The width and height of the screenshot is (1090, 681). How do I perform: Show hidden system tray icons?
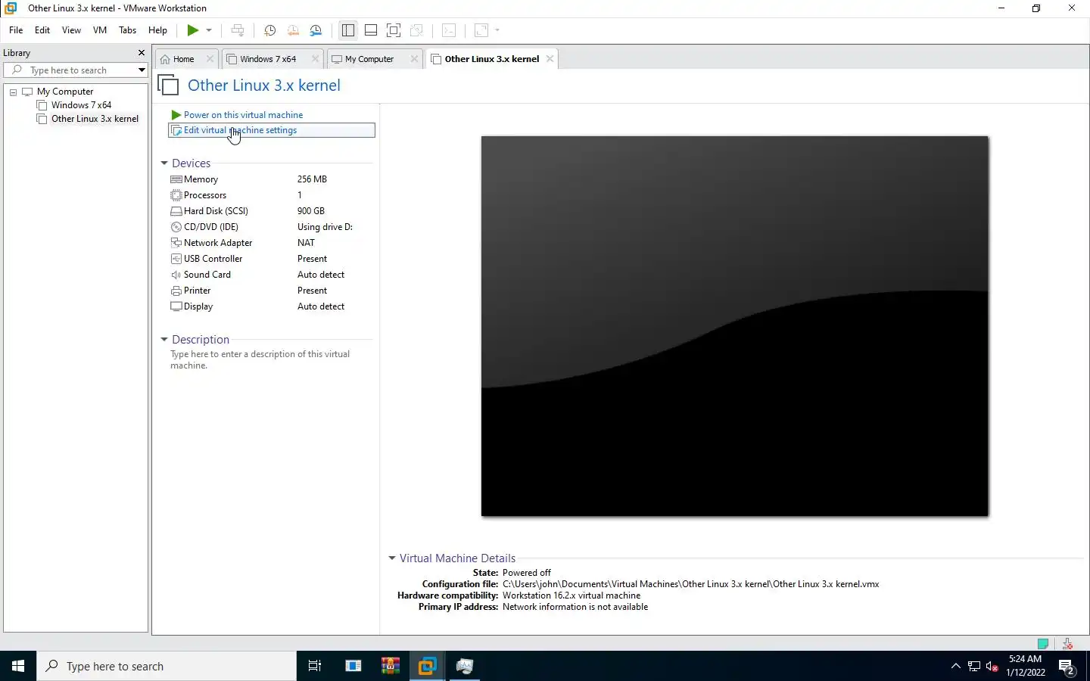click(x=955, y=666)
